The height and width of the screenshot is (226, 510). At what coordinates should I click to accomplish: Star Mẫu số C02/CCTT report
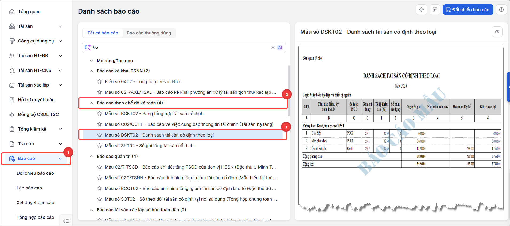coord(99,124)
